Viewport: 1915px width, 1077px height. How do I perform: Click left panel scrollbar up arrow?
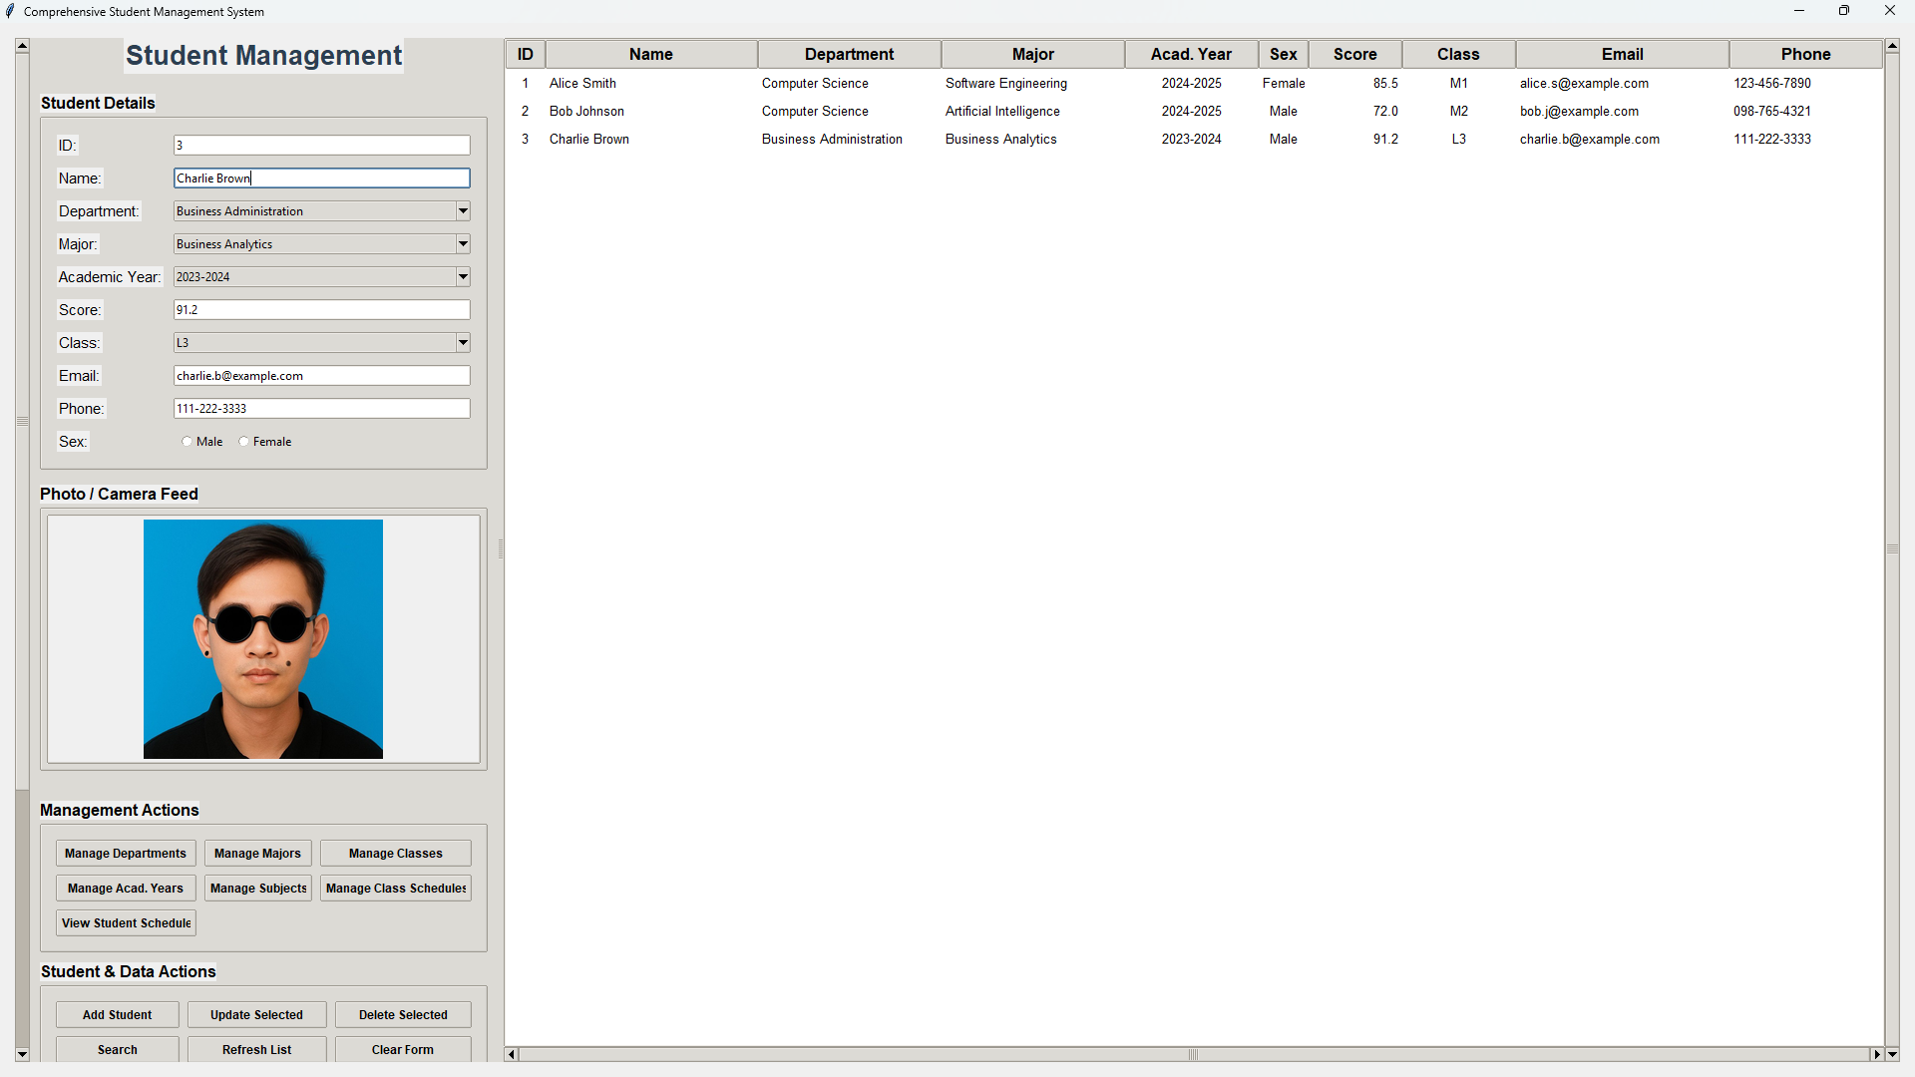pos(22,46)
